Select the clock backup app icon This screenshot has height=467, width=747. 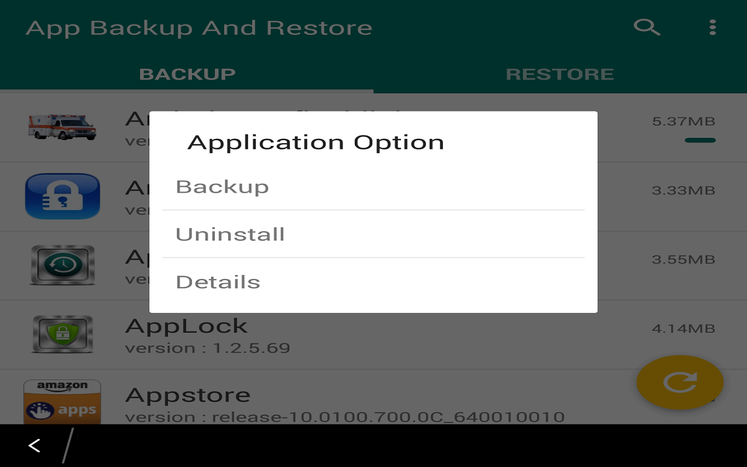(x=62, y=266)
